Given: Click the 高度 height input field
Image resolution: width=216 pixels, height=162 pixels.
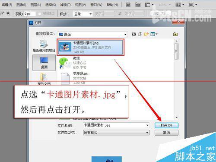Looking at the screenshot, I should (139, 14).
